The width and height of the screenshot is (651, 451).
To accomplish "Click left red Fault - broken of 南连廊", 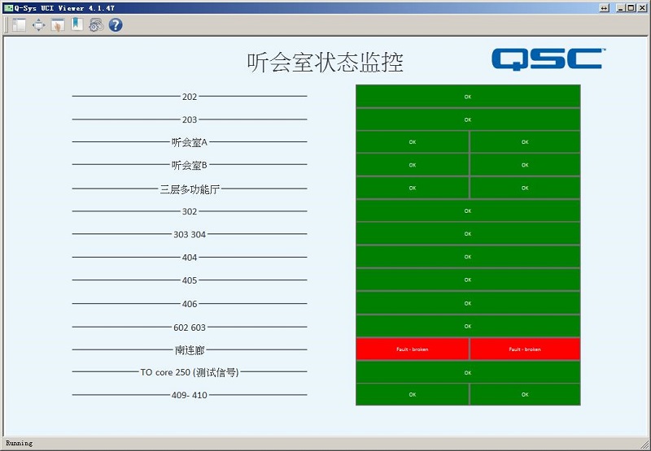I will pos(413,349).
